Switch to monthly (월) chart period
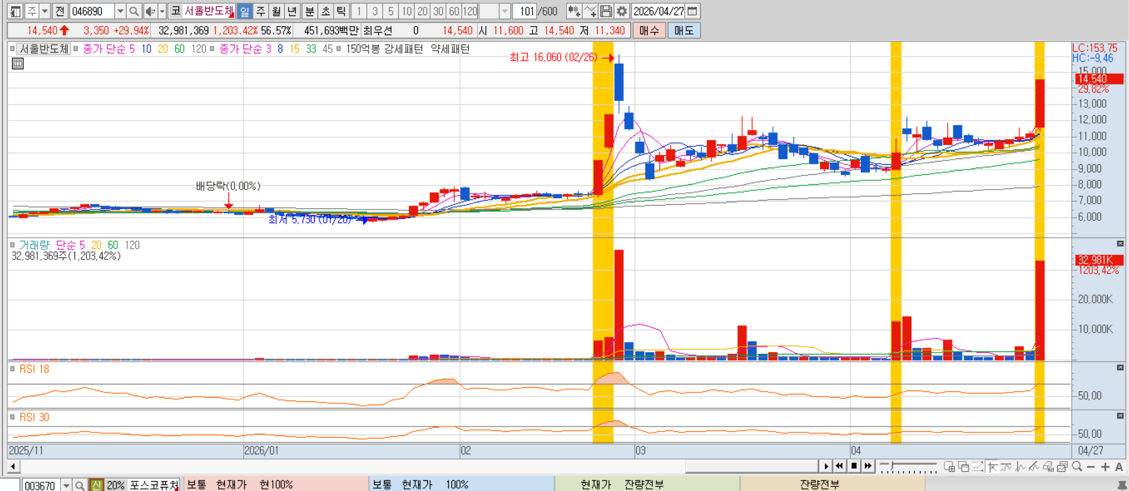Viewport: 1129px width, 491px height. (x=276, y=11)
